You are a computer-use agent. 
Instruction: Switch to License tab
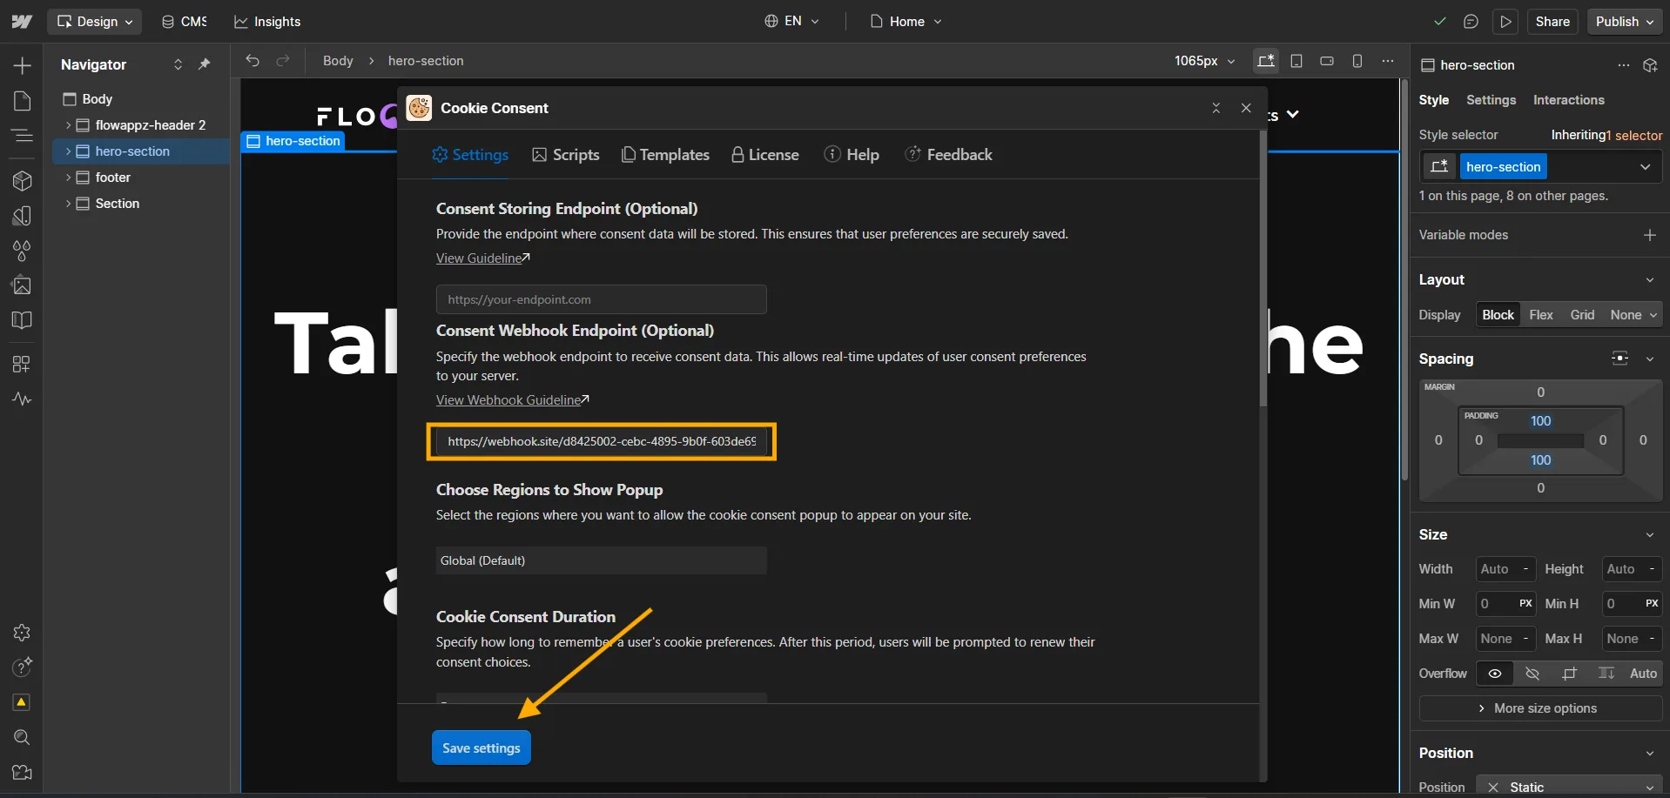(x=764, y=155)
